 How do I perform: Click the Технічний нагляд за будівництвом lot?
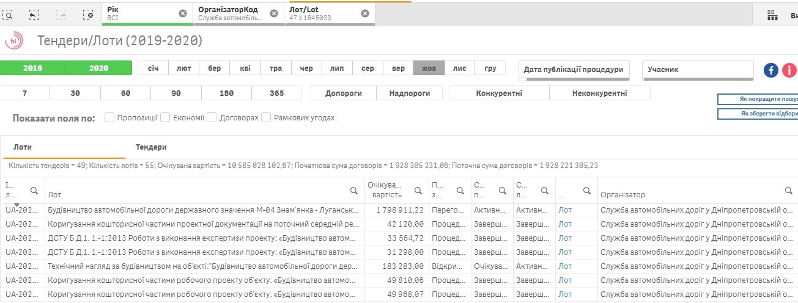[204, 266]
